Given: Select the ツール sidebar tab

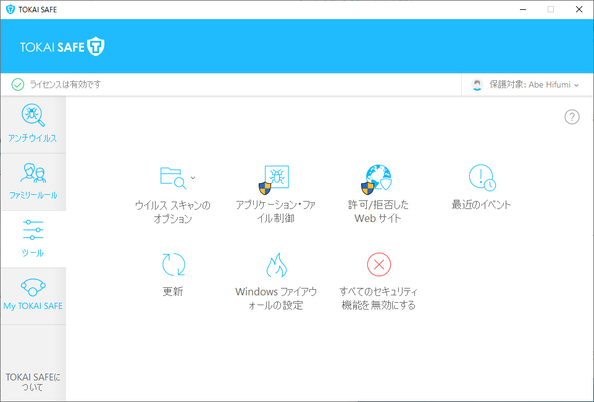Looking at the screenshot, I should click(33, 239).
